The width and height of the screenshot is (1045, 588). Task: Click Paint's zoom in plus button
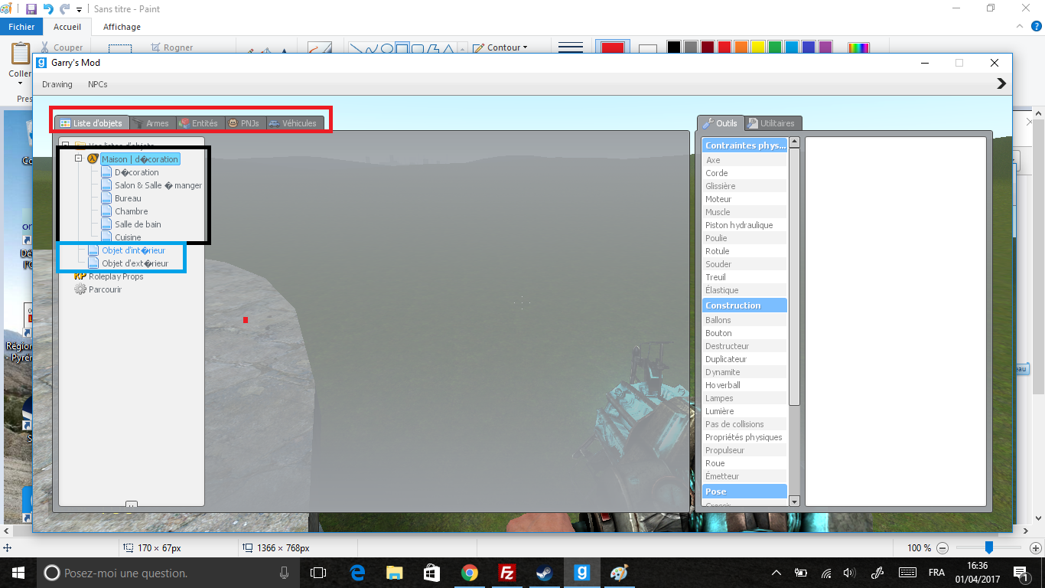[1036, 548]
